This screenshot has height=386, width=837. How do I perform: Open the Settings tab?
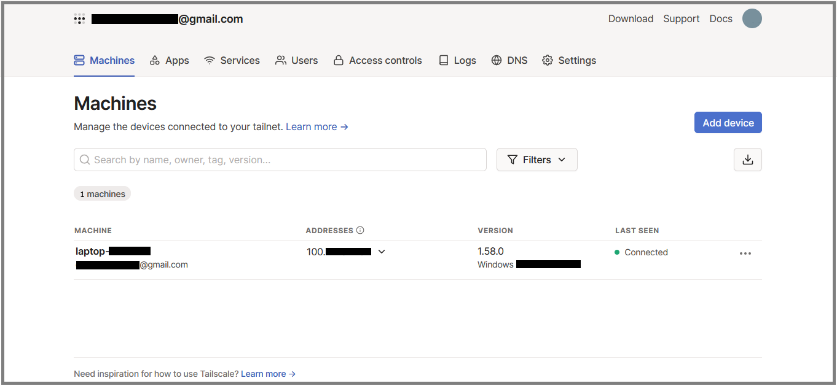coord(569,60)
